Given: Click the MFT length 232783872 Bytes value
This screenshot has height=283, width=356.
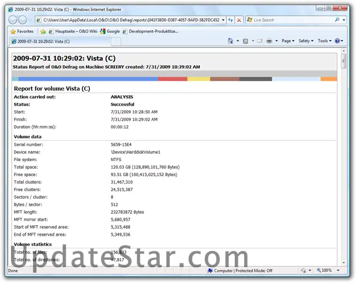Looking at the screenshot, I should pos(127,212).
